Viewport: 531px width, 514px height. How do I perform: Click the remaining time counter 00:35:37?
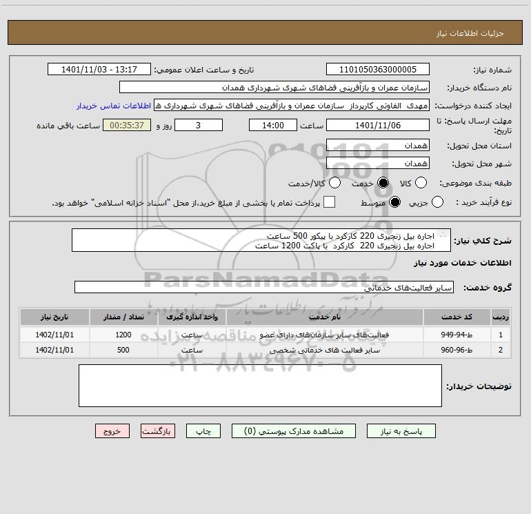coord(127,125)
